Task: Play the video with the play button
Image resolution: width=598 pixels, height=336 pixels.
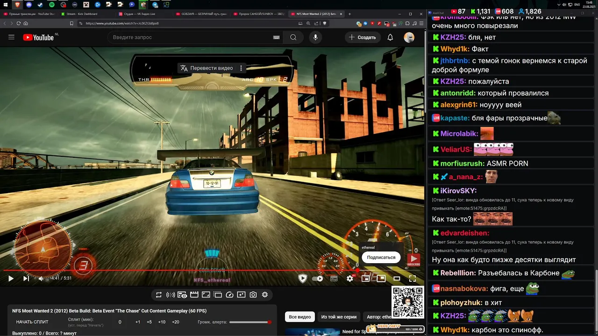Action: coord(11,279)
